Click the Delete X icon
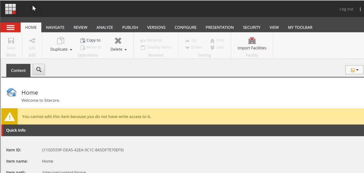Viewport: 364px width, 173px height. pos(118,41)
